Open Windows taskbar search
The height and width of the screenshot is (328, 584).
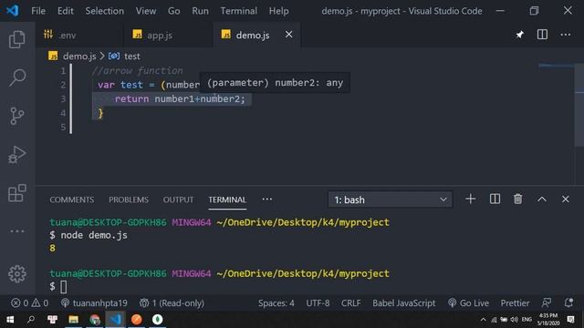click(31, 320)
